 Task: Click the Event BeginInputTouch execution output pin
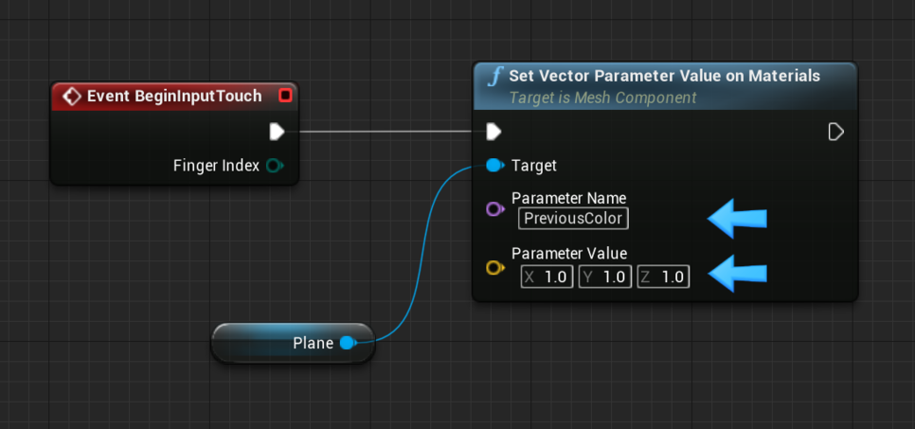tap(277, 132)
